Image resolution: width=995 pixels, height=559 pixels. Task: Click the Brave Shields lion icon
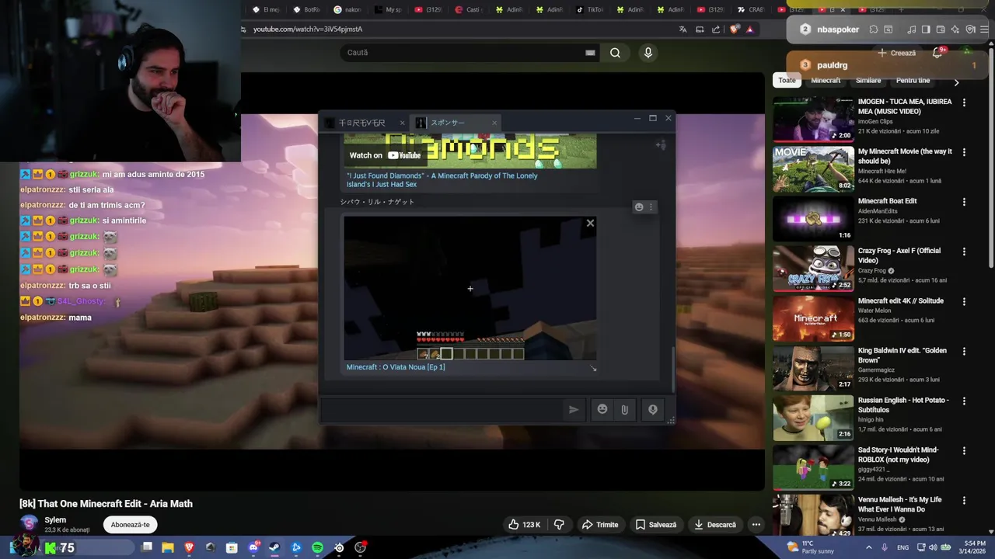point(735,30)
